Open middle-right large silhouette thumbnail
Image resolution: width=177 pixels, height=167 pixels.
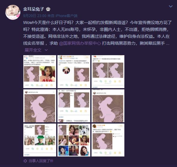[x=108, y=106]
